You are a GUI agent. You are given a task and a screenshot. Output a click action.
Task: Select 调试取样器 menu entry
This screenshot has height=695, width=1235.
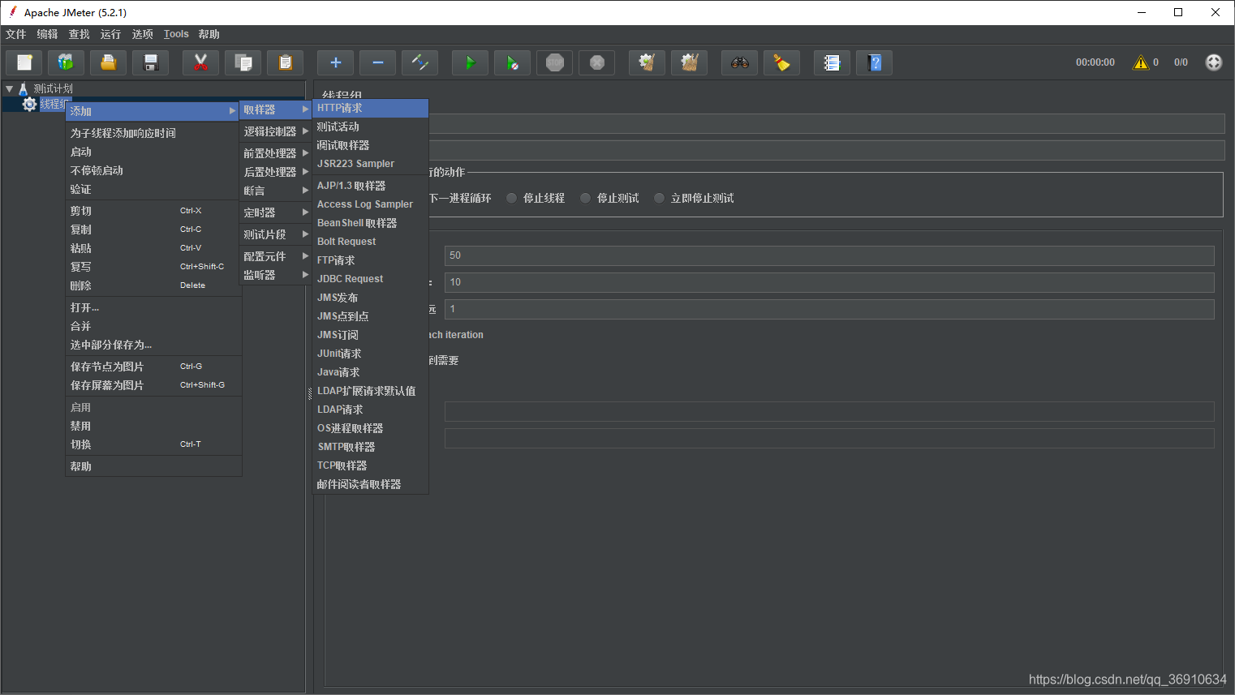coord(371,145)
